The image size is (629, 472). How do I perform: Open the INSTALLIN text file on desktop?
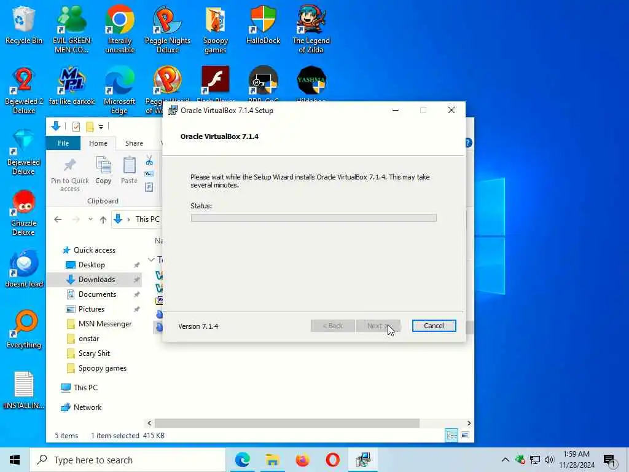tap(24, 390)
